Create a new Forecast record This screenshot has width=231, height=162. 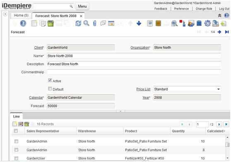click(34, 23)
